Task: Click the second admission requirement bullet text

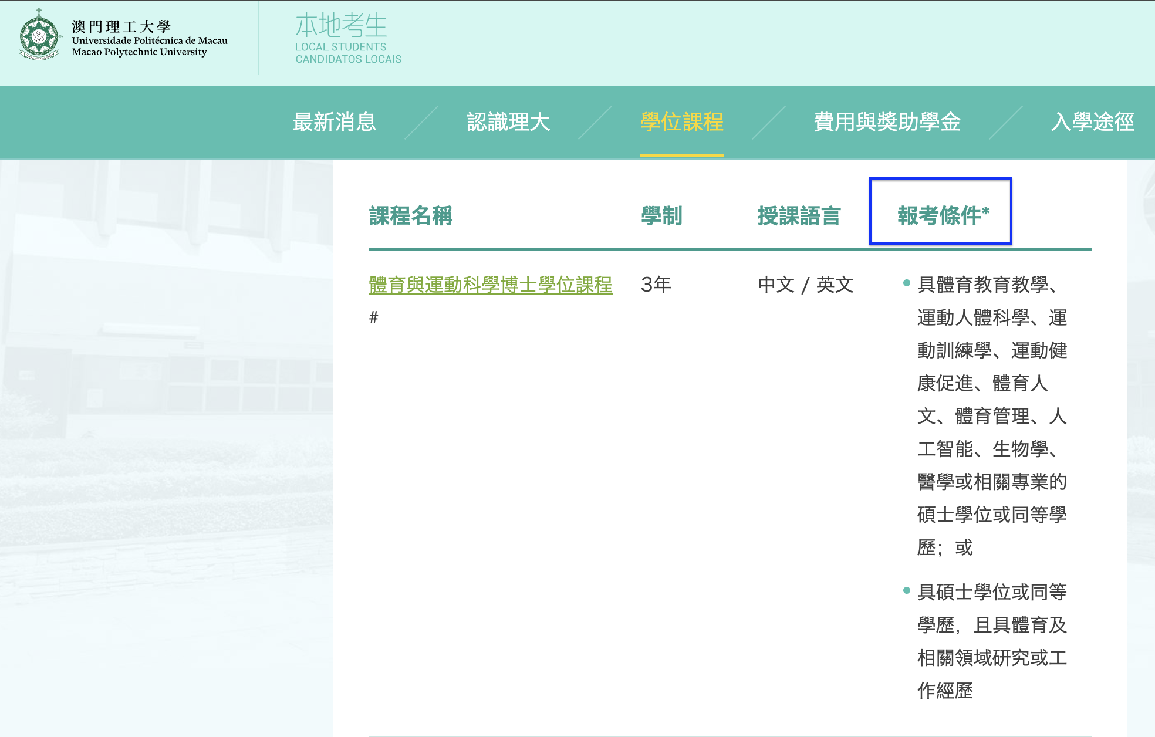Action: tap(991, 641)
